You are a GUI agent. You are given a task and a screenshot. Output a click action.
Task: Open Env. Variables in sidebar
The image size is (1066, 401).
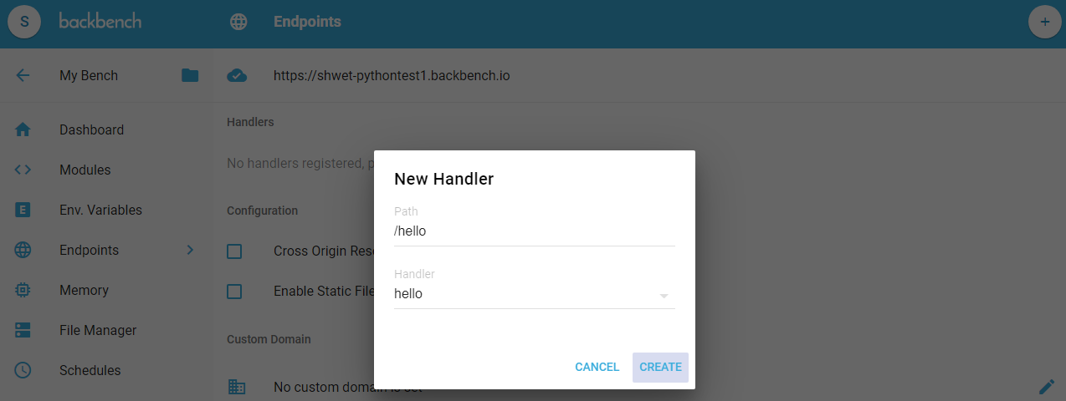coord(100,210)
